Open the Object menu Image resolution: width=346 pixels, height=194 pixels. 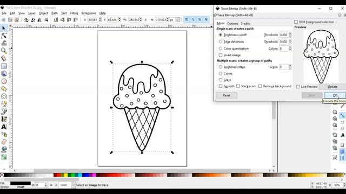43,13
